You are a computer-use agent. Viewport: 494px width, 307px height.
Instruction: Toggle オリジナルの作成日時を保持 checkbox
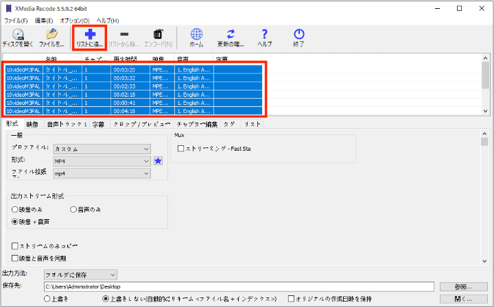[x=291, y=299]
